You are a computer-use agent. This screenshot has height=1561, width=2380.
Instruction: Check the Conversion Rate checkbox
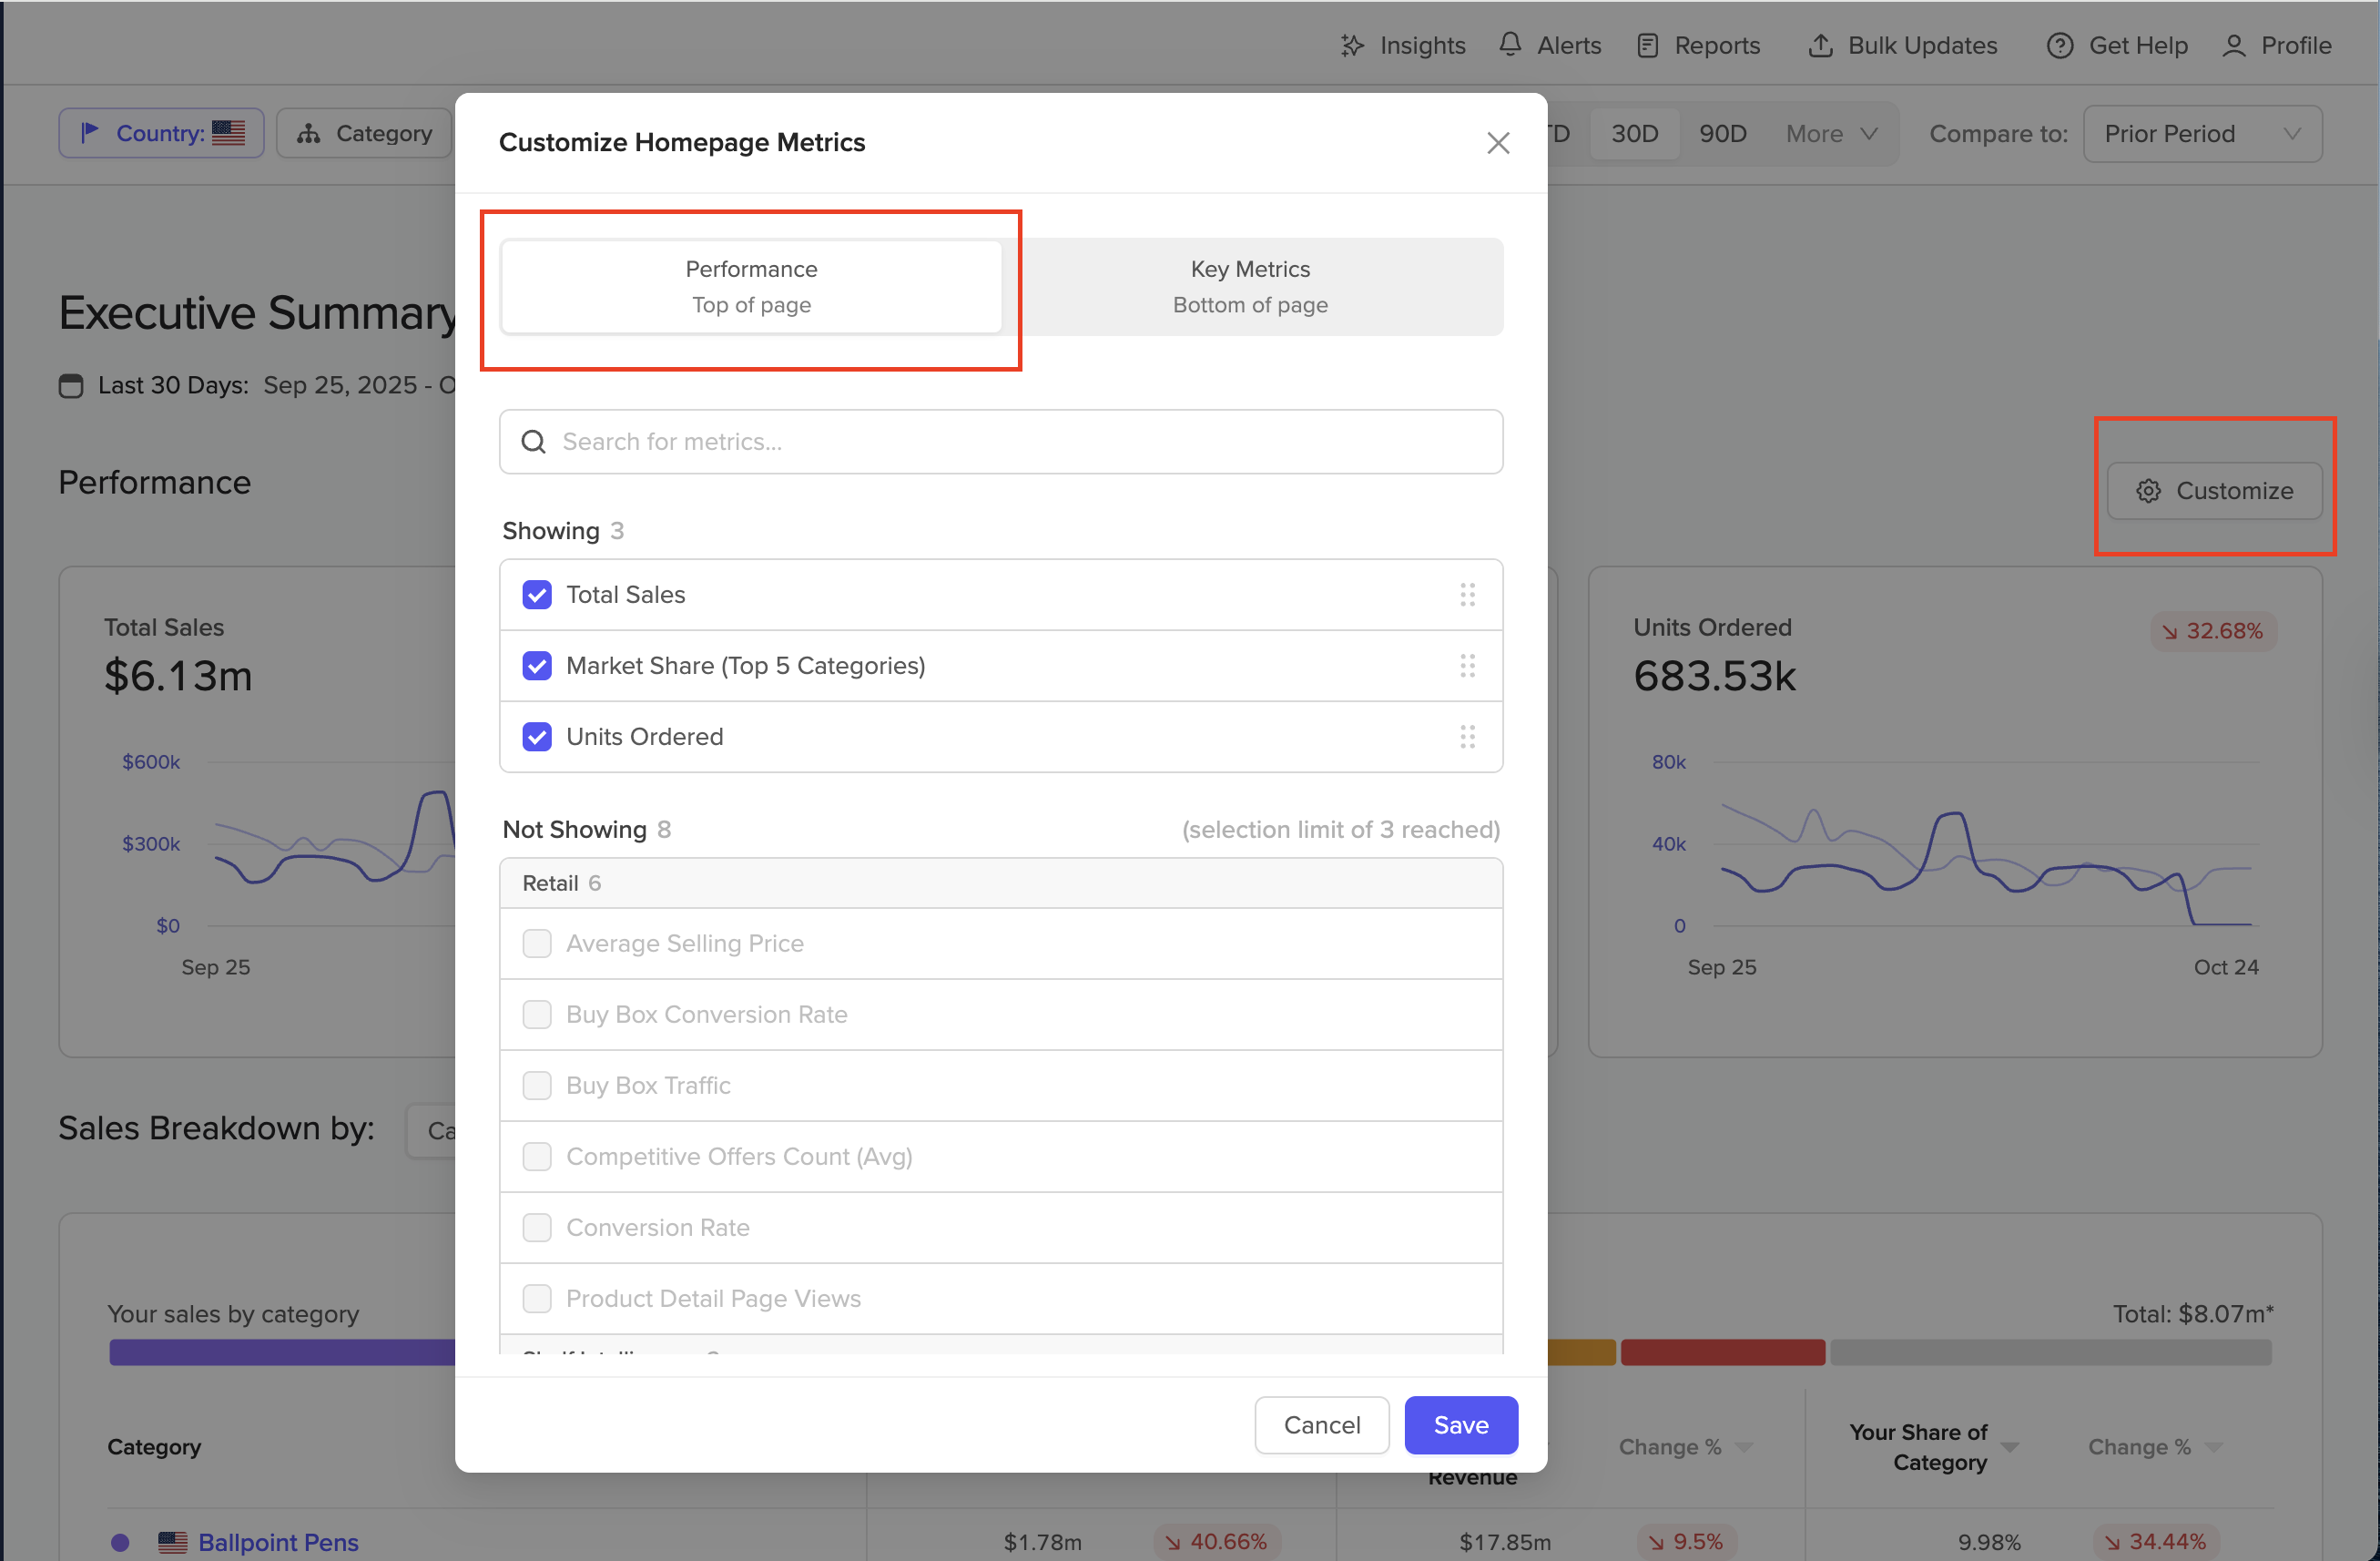click(537, 1227)
